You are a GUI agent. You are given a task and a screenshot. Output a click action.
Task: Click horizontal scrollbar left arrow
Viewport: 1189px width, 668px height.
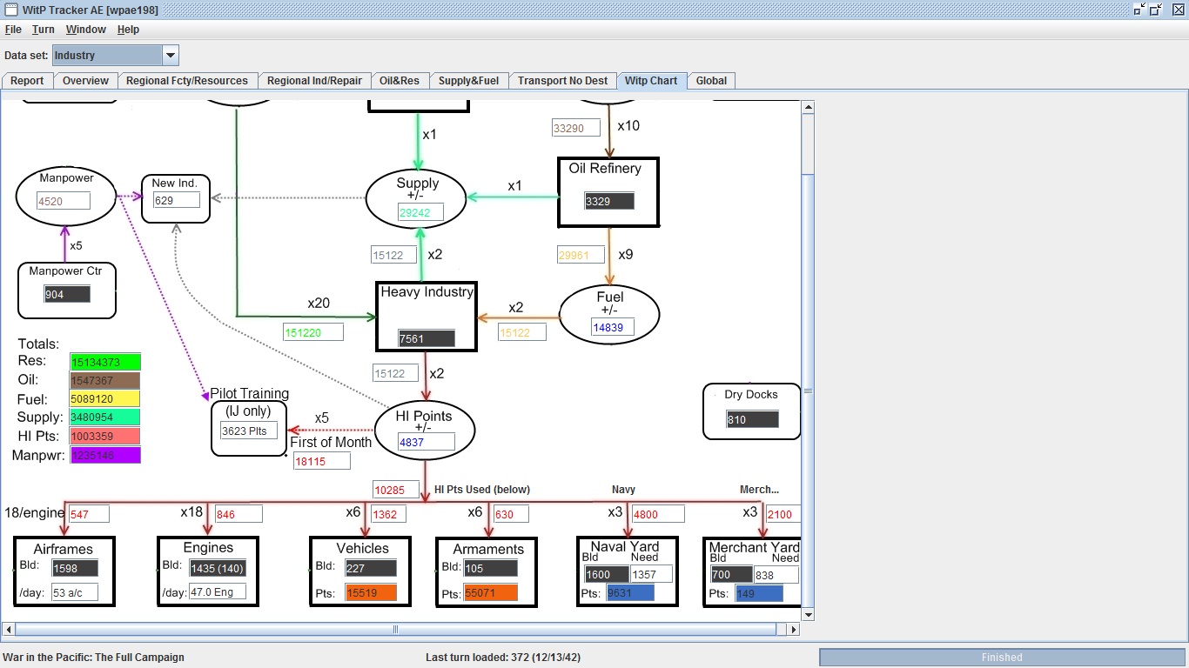[9, 629]
